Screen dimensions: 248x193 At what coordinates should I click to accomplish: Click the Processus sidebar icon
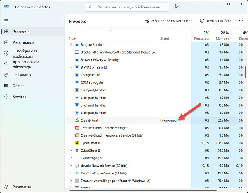tap(6, 32)
